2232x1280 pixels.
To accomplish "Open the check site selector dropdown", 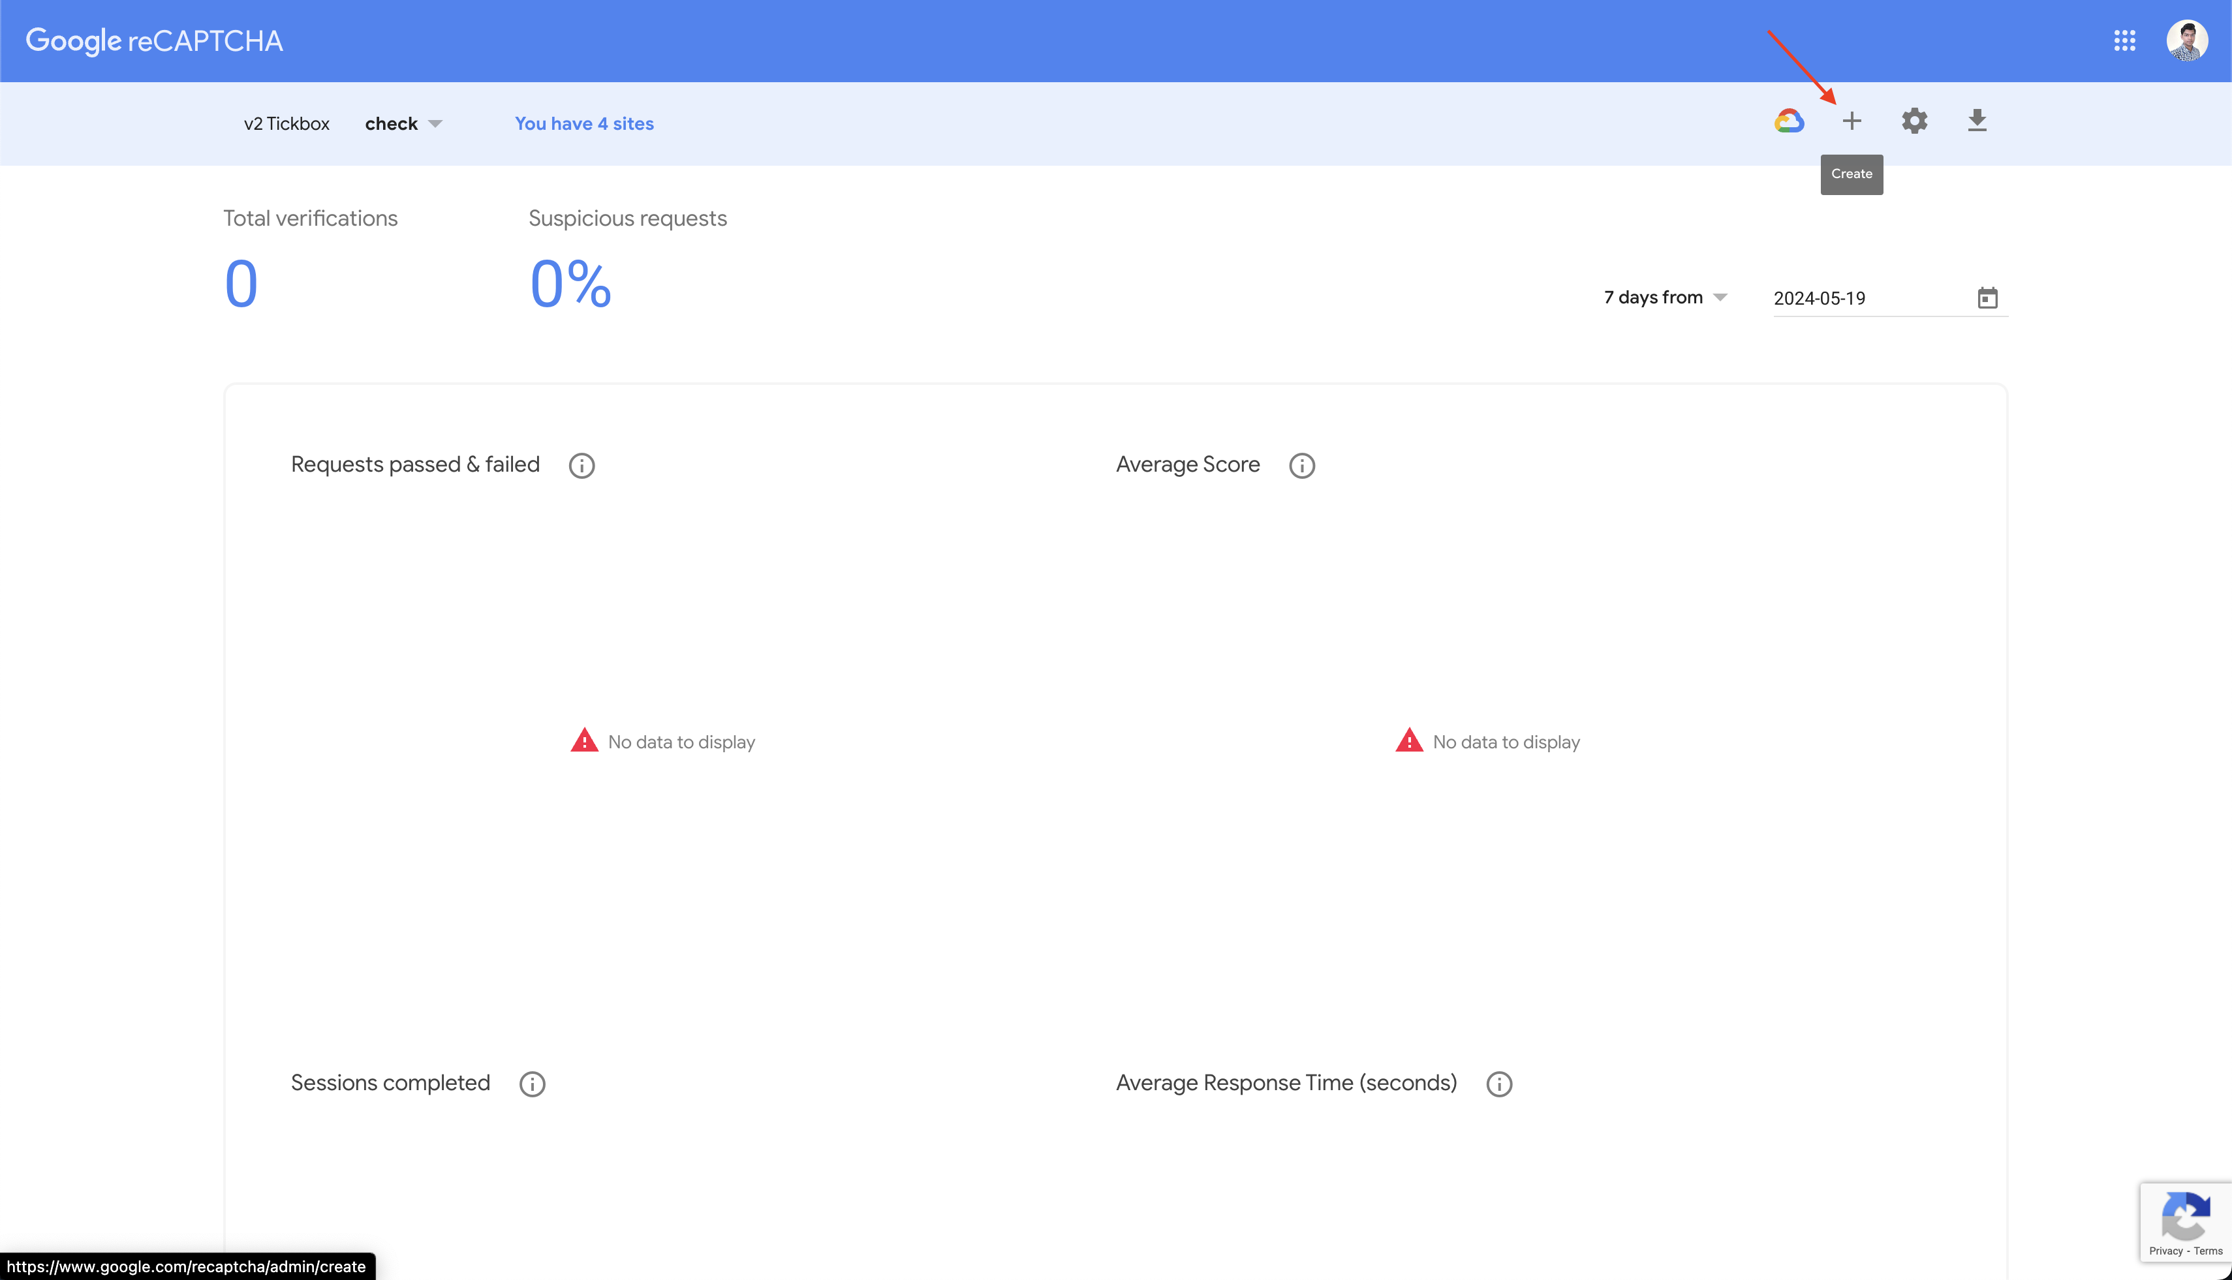I will pyautogui.click(x=392, y=123).
